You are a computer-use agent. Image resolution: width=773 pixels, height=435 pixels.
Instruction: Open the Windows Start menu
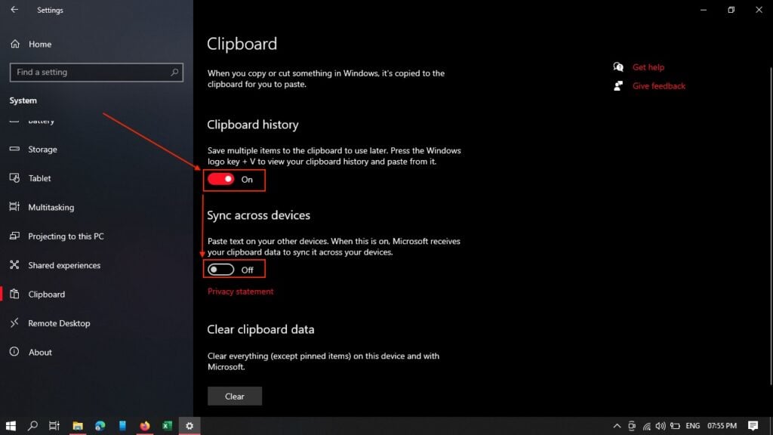(x=11, y=426)
